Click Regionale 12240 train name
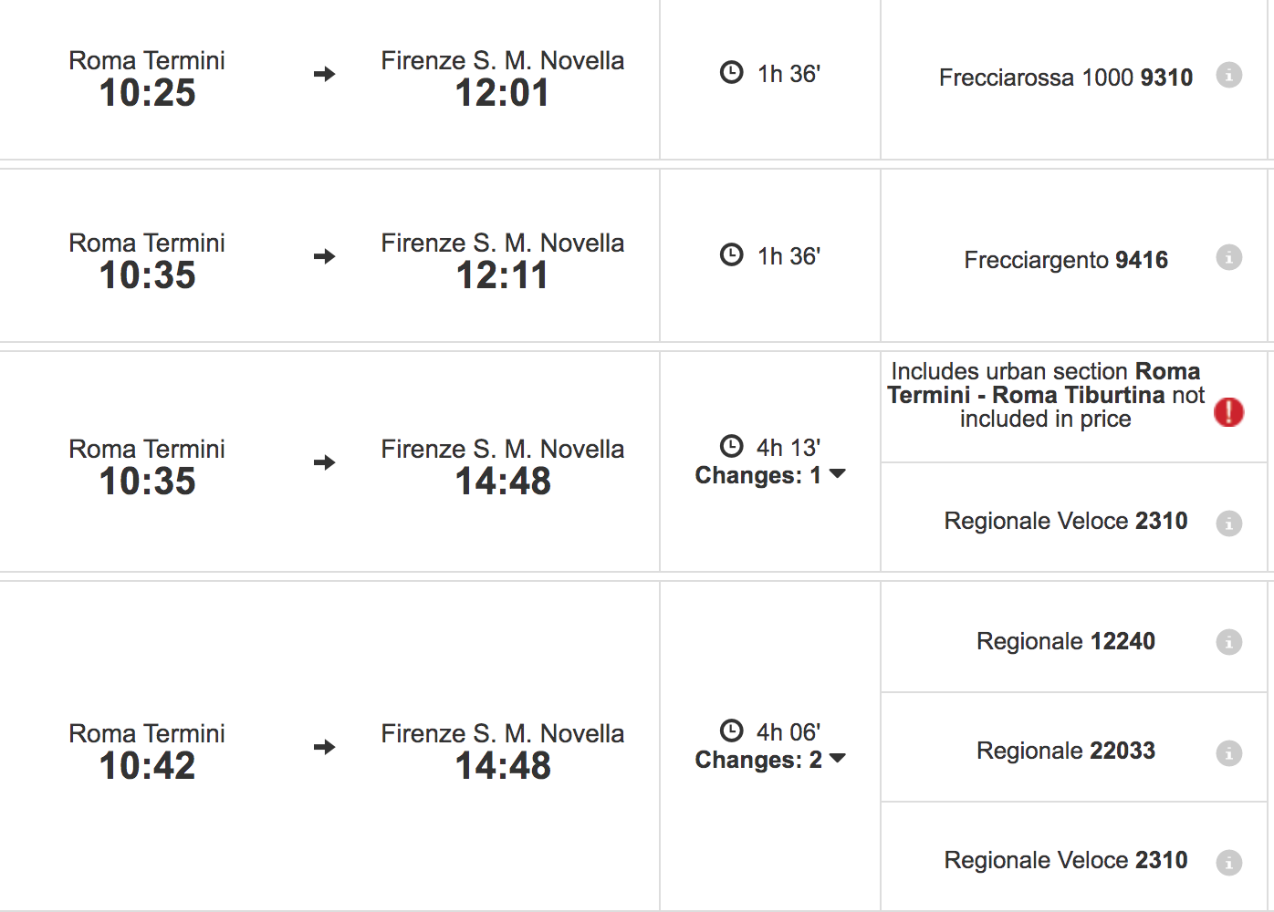This screenshot has width=1274, height=912. [x=1065, y=641]
